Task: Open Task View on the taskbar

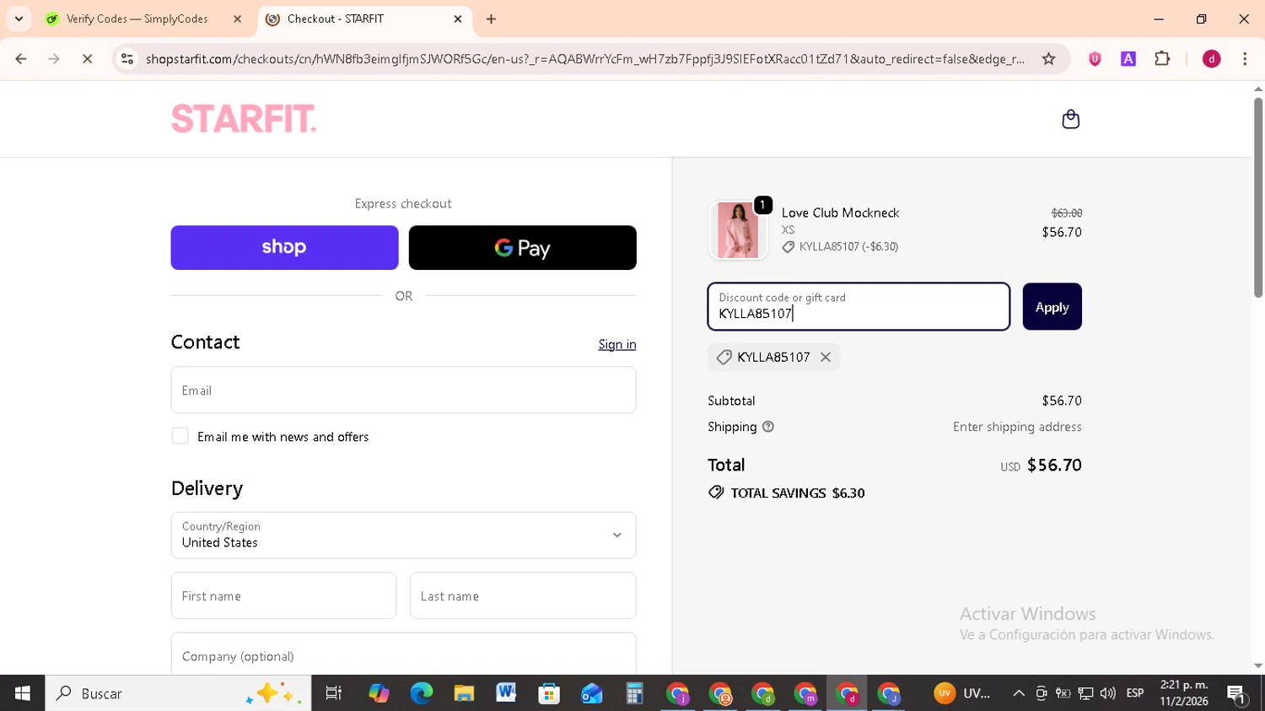Action: (x=333, y=693)
